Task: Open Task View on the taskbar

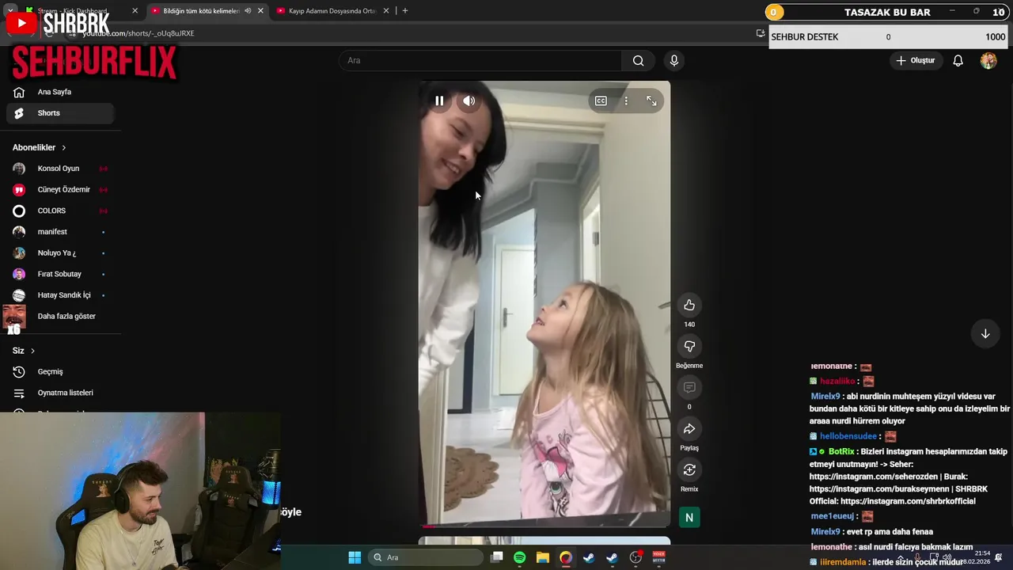Action: (x=496, y=557)
